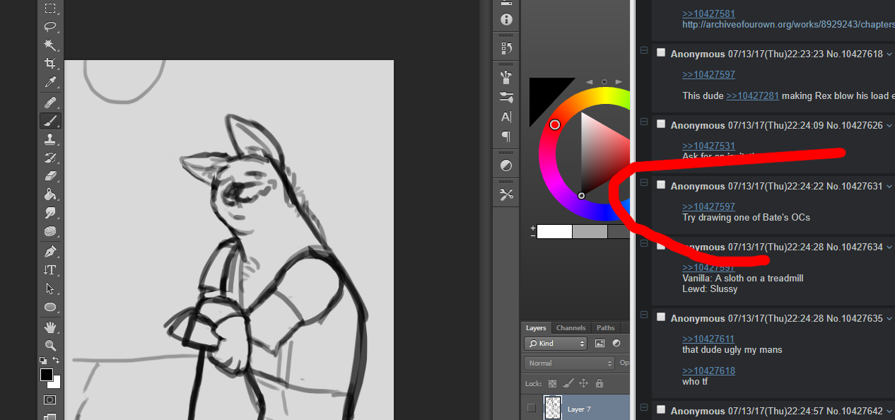Open the Normal blend mode dropdown
895x420 pixels.
(569, 363)
